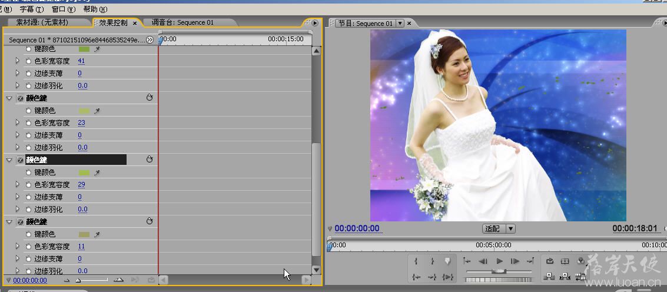This screenshot has height=292, width=667.
Task: Toggle loop playback button
Action: click(x=550, y=261)
